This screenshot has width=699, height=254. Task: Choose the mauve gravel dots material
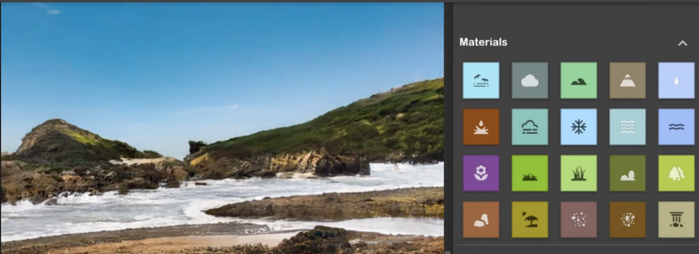[x=578, y=220]
